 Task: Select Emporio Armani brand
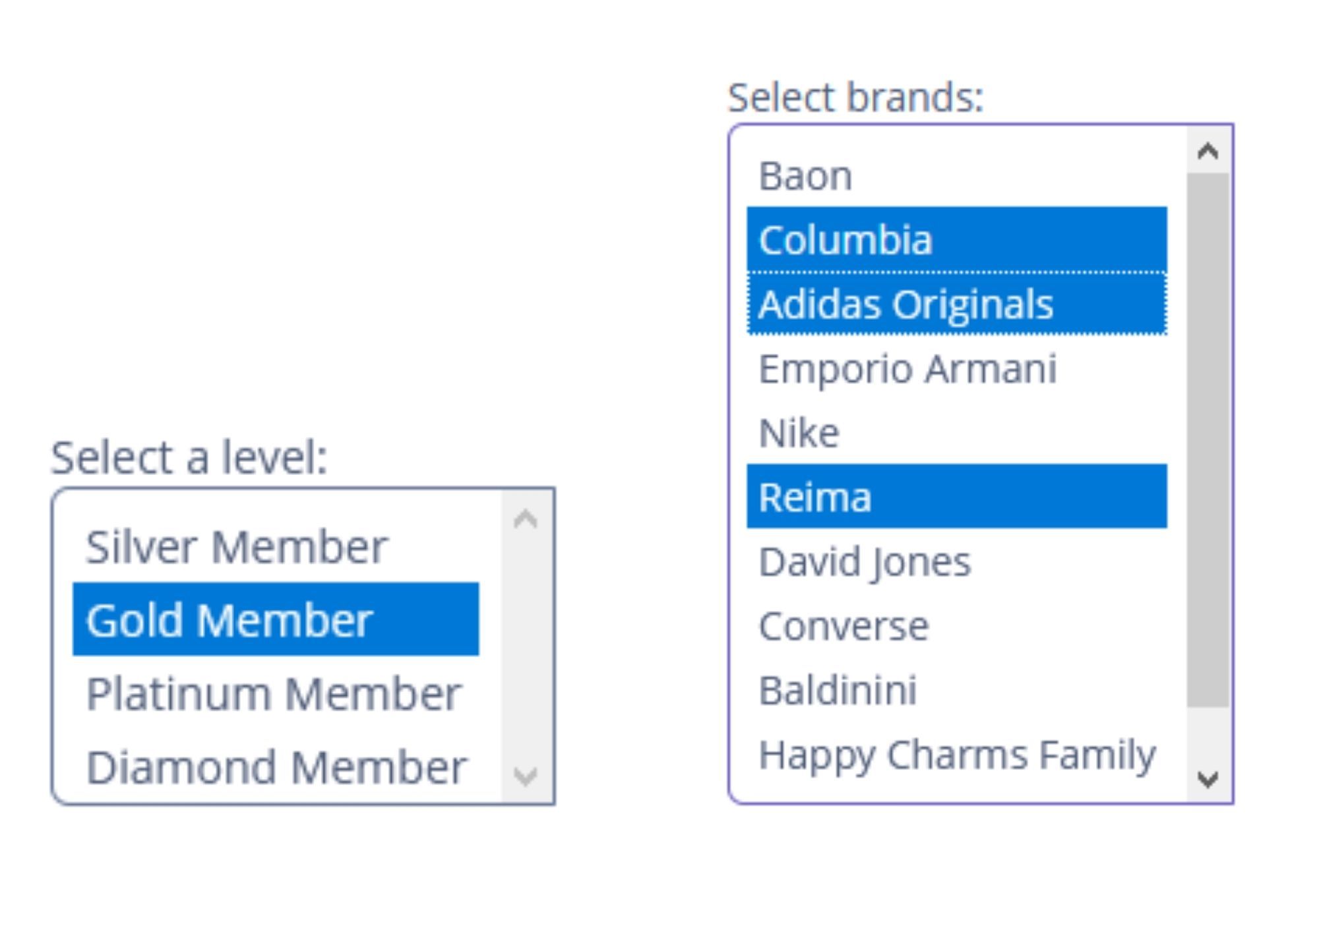click(957, 368)
